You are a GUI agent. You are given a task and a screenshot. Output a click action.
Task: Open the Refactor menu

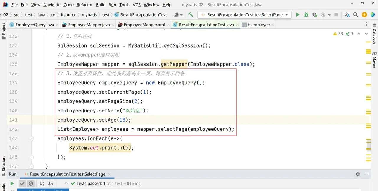coord(84,5)
